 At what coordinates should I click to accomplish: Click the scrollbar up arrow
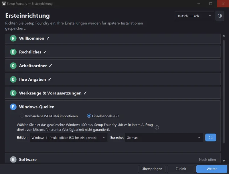pyautogui.click(x=224, y=36)
